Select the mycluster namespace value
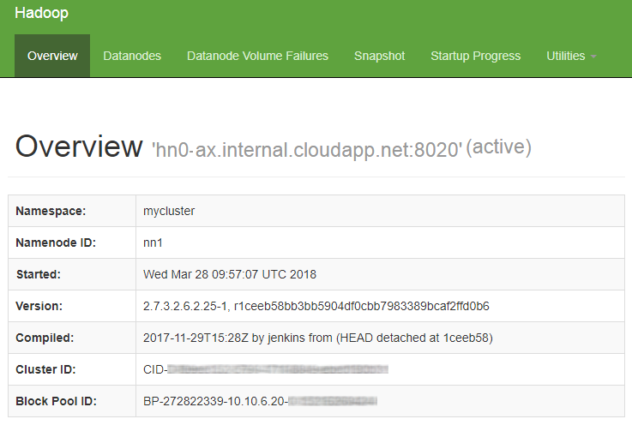Screen dimensions: 632x425 click(169, 211)
